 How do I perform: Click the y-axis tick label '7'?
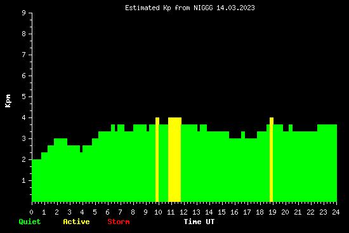(x=24, y=55)
